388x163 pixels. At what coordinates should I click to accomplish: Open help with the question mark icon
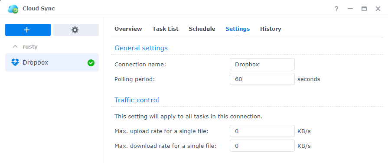[x=336, y=9]
